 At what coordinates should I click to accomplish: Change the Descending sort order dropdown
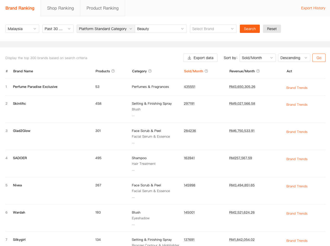294,58
